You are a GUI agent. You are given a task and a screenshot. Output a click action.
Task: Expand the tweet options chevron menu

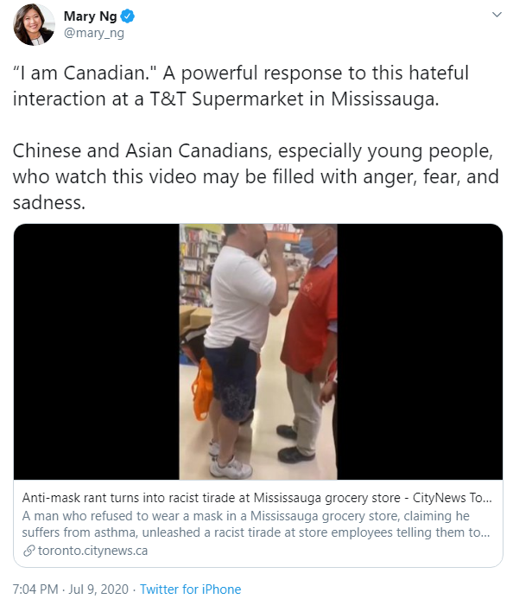pos(497,15)
